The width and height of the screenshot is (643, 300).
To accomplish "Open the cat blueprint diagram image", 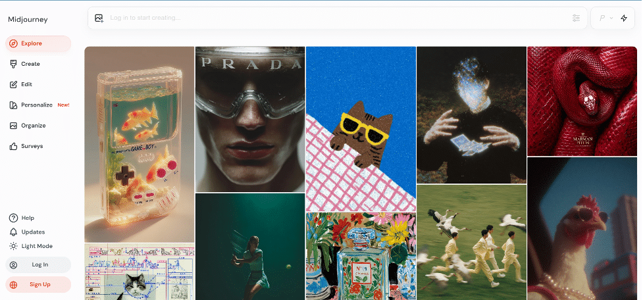I will (140, 272).
